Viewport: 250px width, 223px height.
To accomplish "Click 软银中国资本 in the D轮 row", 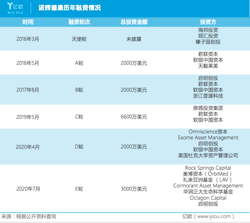I will 208,149.
